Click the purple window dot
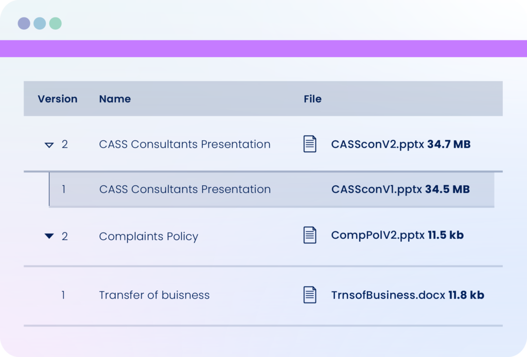This screenshot has width=527, height=357. pyautogui.click(x=24, y=24)
